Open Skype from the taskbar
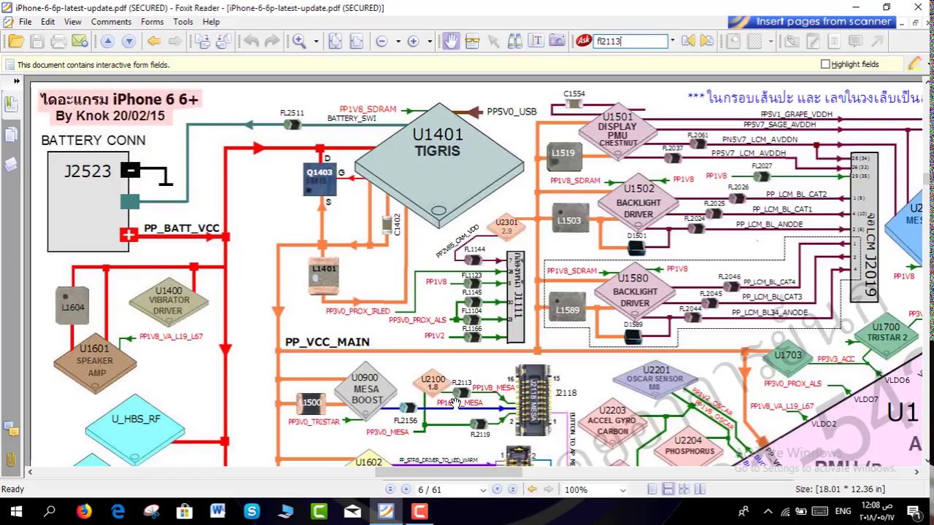Image resolution: width=934 pixels, height=525 pixels. click(252, 511)
